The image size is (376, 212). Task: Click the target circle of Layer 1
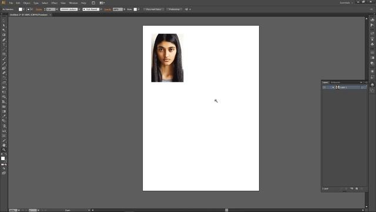coord(362,88)
